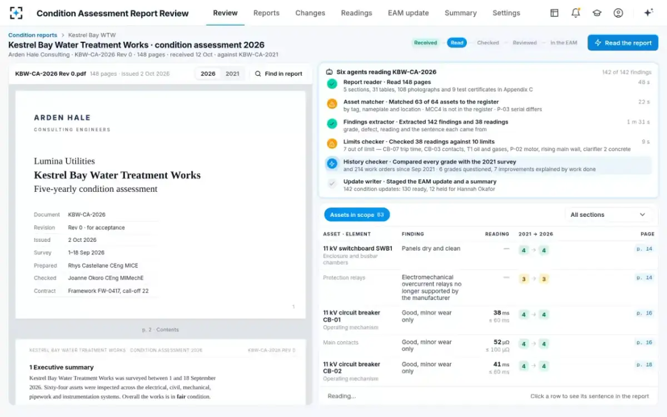Open page 14 link for Protection relays

tap(644, 277)
